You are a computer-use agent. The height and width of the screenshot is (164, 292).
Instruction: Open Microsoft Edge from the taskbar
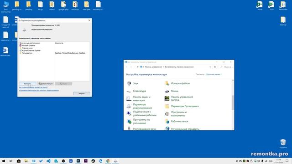tap(100, 161)
